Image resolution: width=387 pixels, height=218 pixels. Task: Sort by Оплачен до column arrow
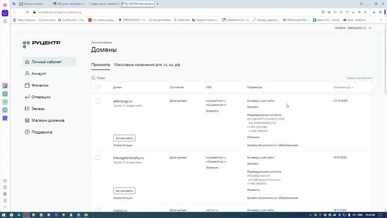[x=352, y=87]
